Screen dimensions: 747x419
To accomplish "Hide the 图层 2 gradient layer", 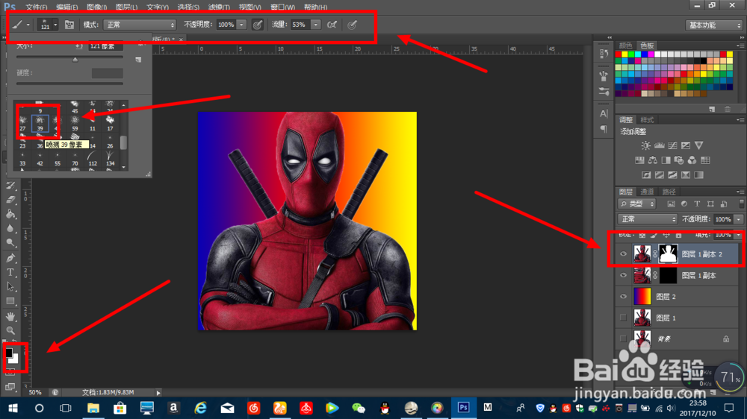I will (624, 296).
